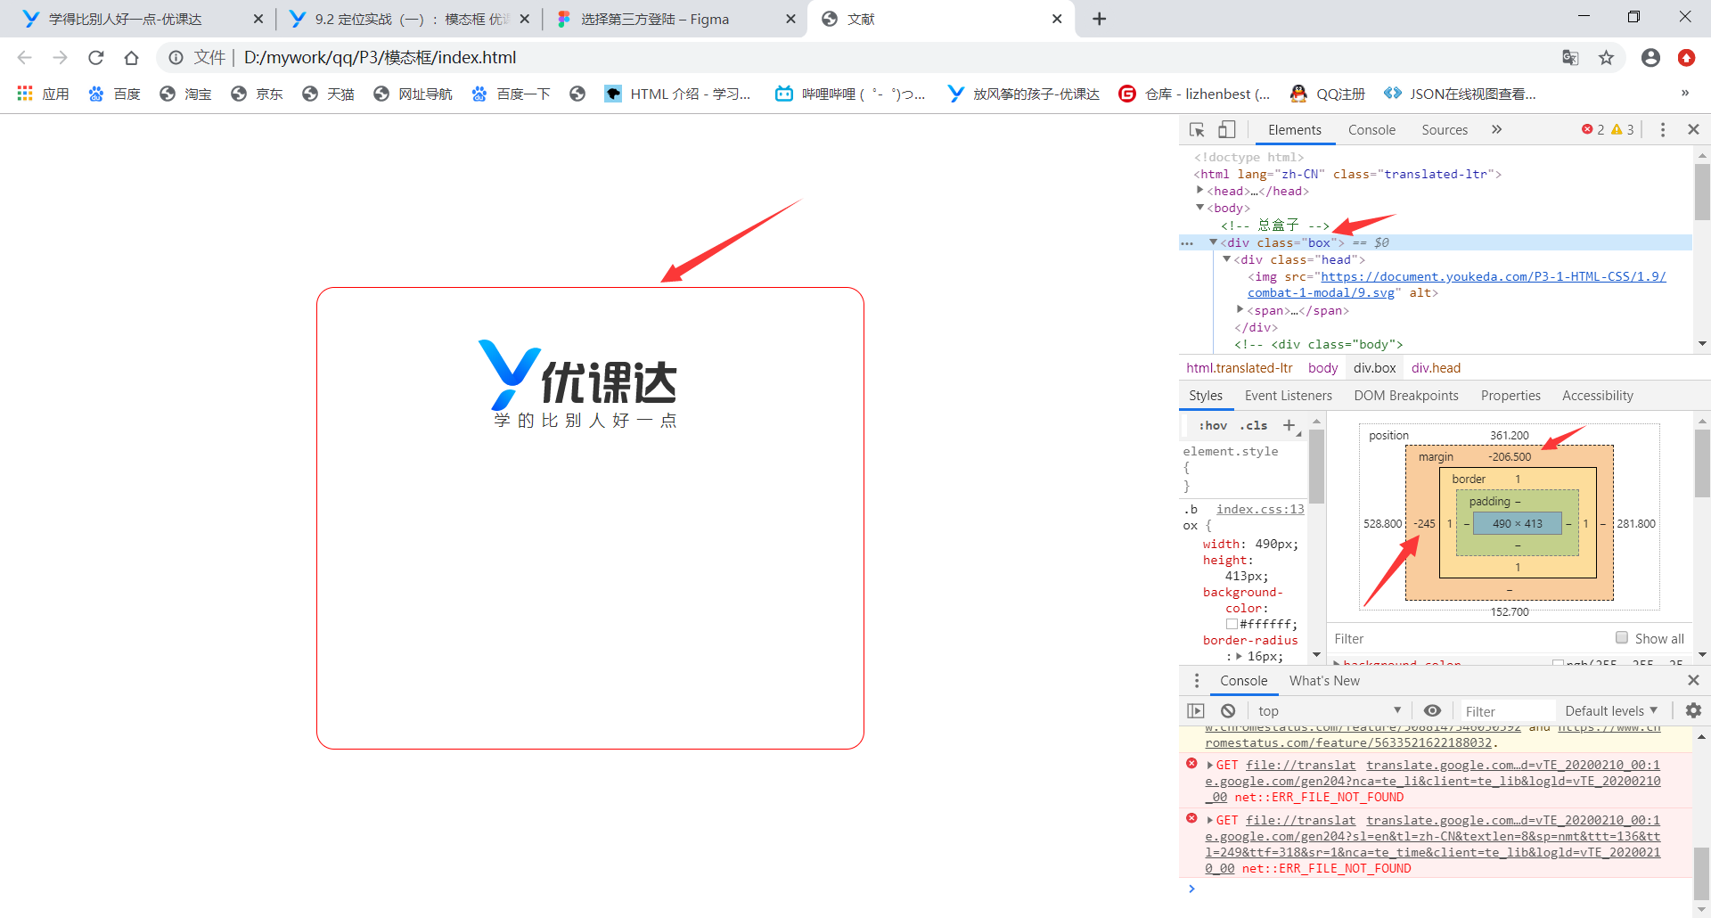Open the user profile avatar icon
1711x918 pixels.
click(x=1650, y=58)
